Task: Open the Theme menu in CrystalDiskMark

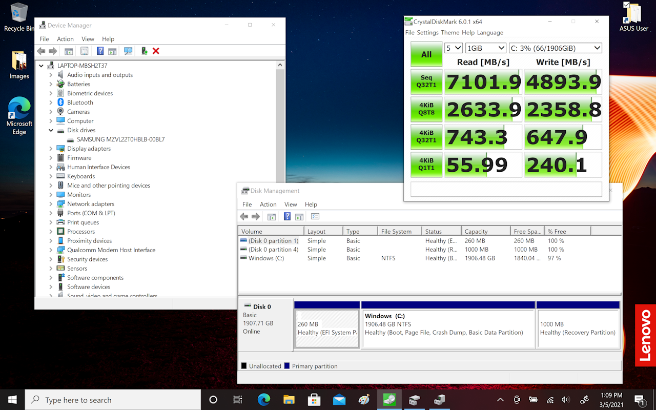Action: click(x=450, y=32)
